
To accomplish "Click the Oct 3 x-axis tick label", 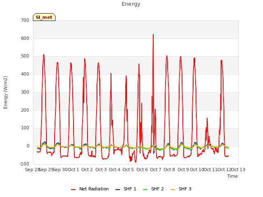I will click(101, 170).
